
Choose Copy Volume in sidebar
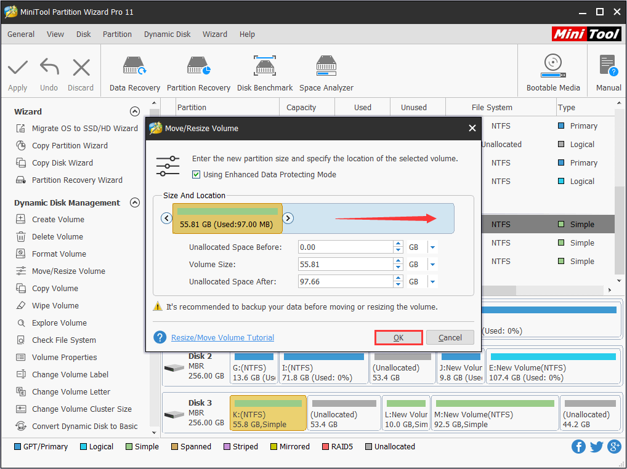coord(47,288)
